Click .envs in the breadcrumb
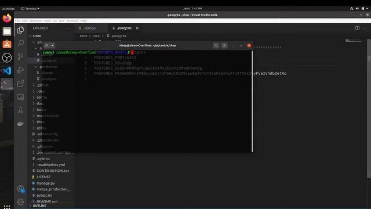 click(x=83, y=36)
